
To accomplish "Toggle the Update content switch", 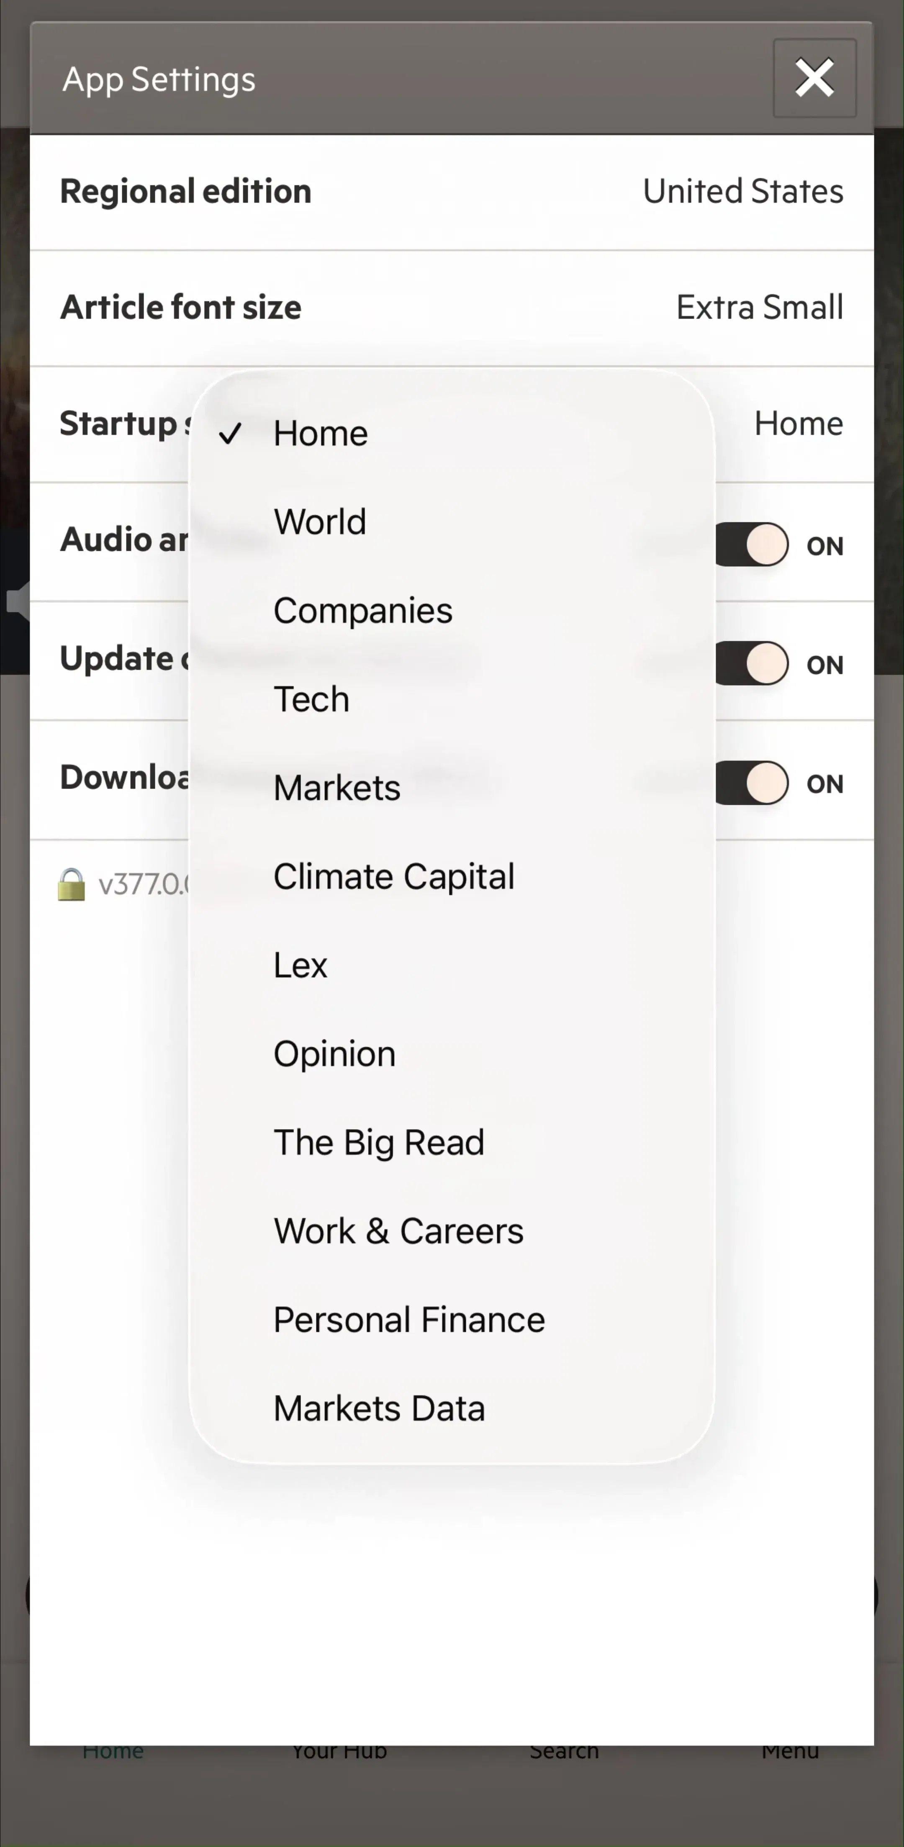I will [751, 664].
